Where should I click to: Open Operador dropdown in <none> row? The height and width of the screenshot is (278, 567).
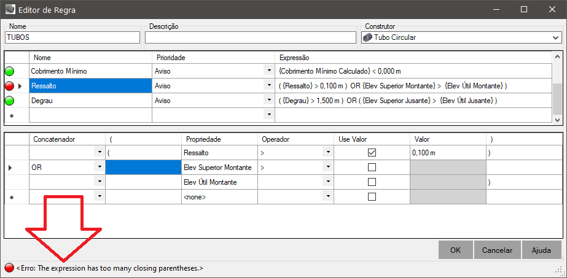click(x=327, y=197)
